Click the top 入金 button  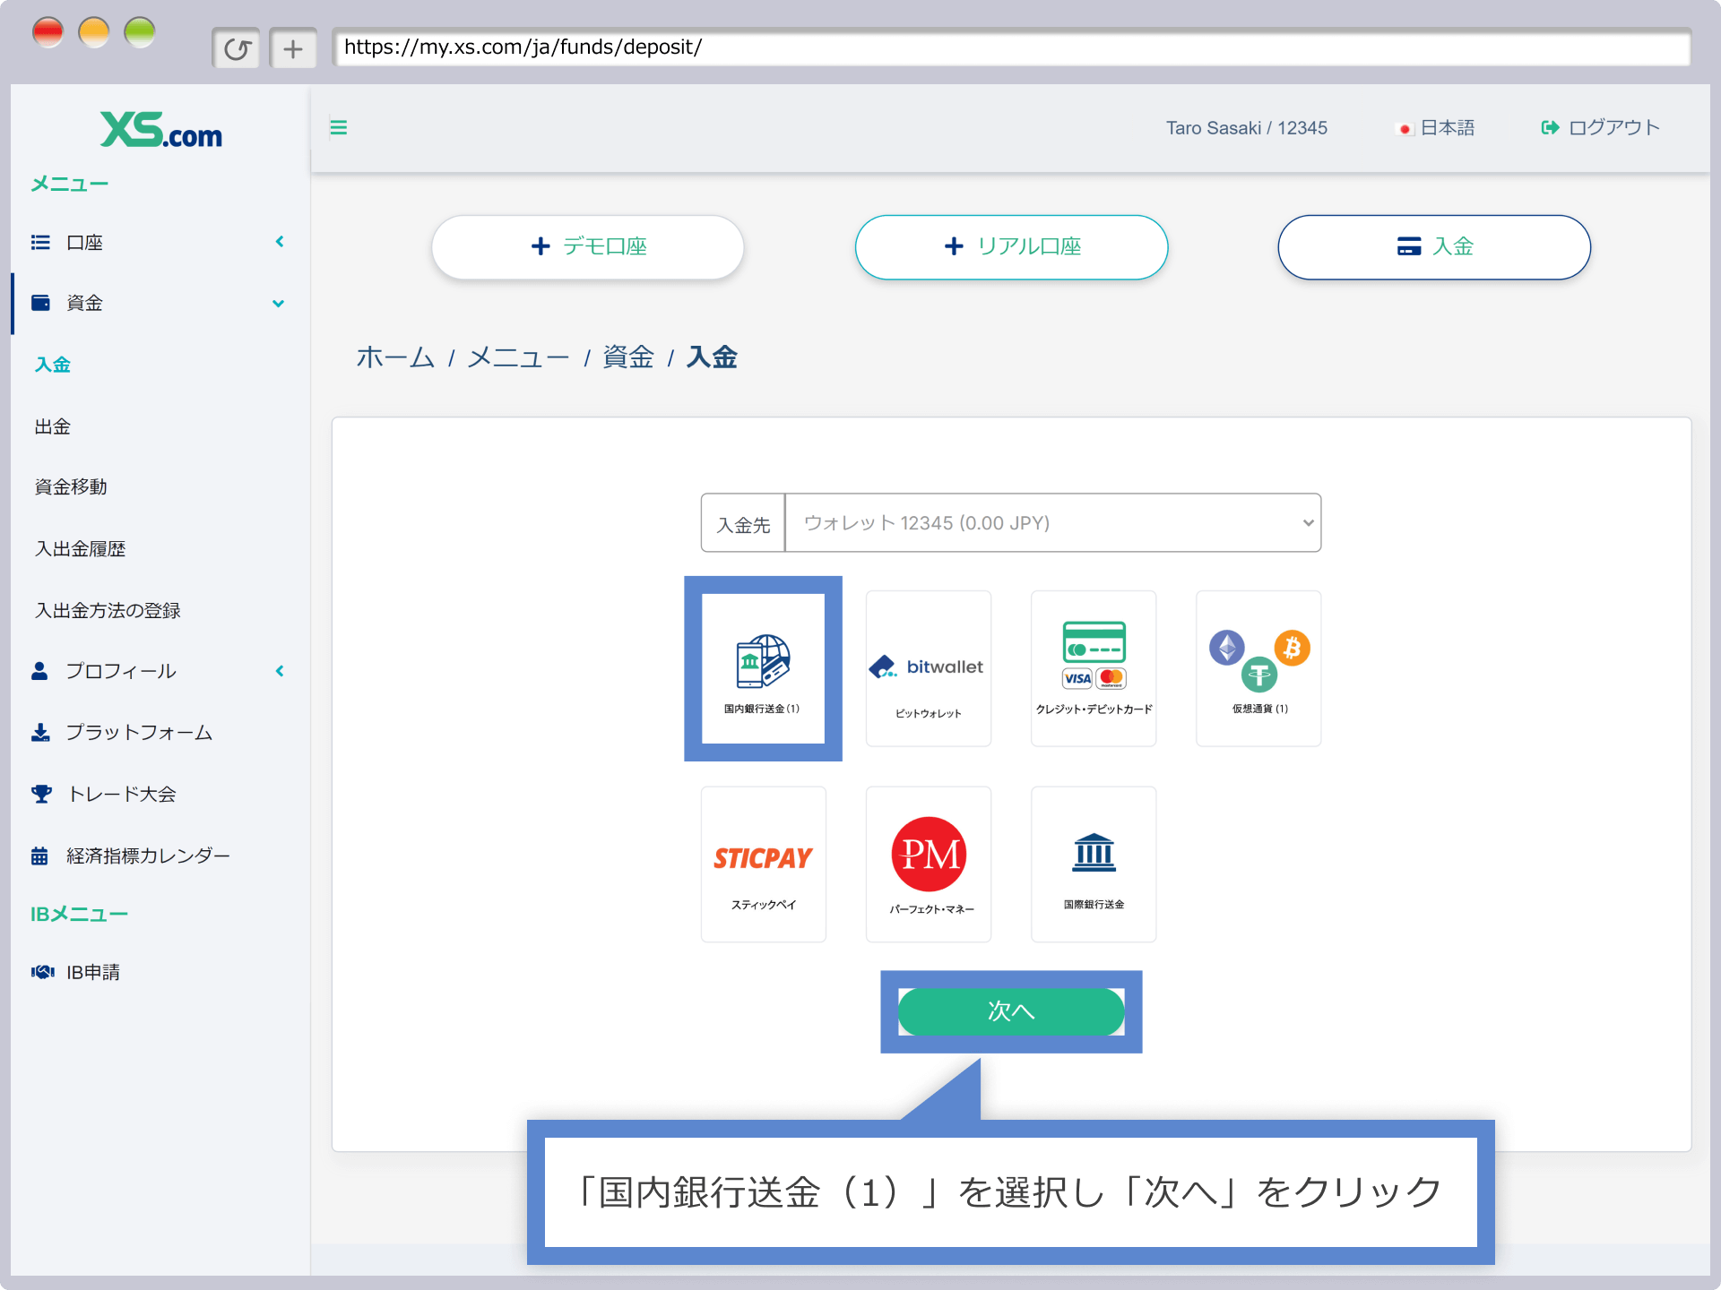[x=1434, y=247]
